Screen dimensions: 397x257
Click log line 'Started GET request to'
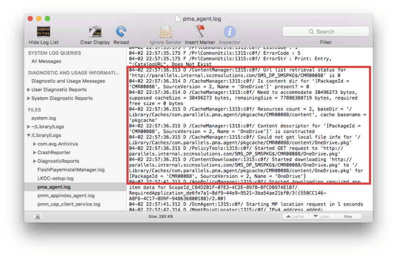coord(236,151)
